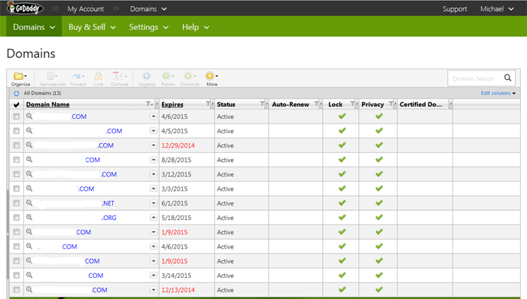Screen dimensions: 527x299
Task: Check the box for the 12/29/2014 domain
Action: (x=16, y=145)
